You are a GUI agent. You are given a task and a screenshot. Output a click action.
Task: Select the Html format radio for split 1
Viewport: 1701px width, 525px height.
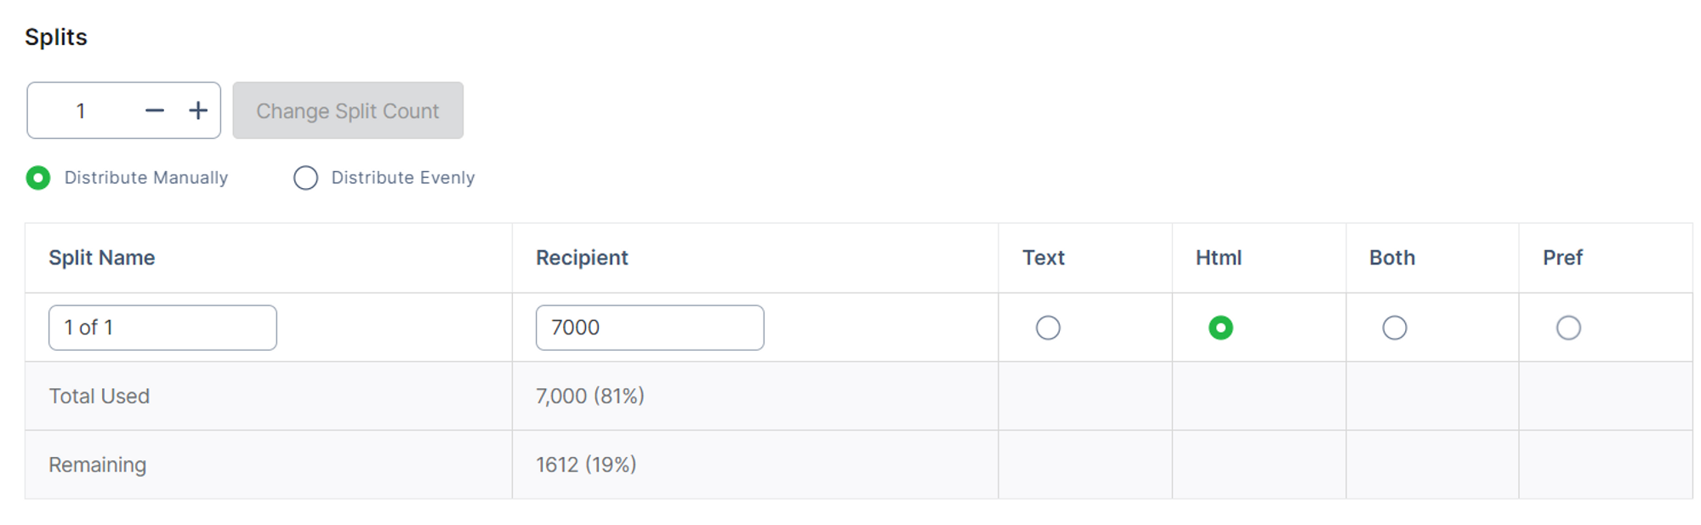pyautogui.click(x=1220, y=328)
